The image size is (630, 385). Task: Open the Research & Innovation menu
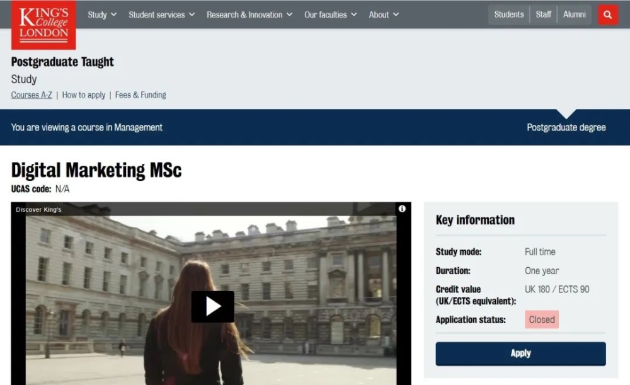click(249, 15)
